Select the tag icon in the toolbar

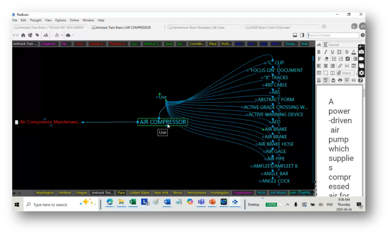coord(37,35)
